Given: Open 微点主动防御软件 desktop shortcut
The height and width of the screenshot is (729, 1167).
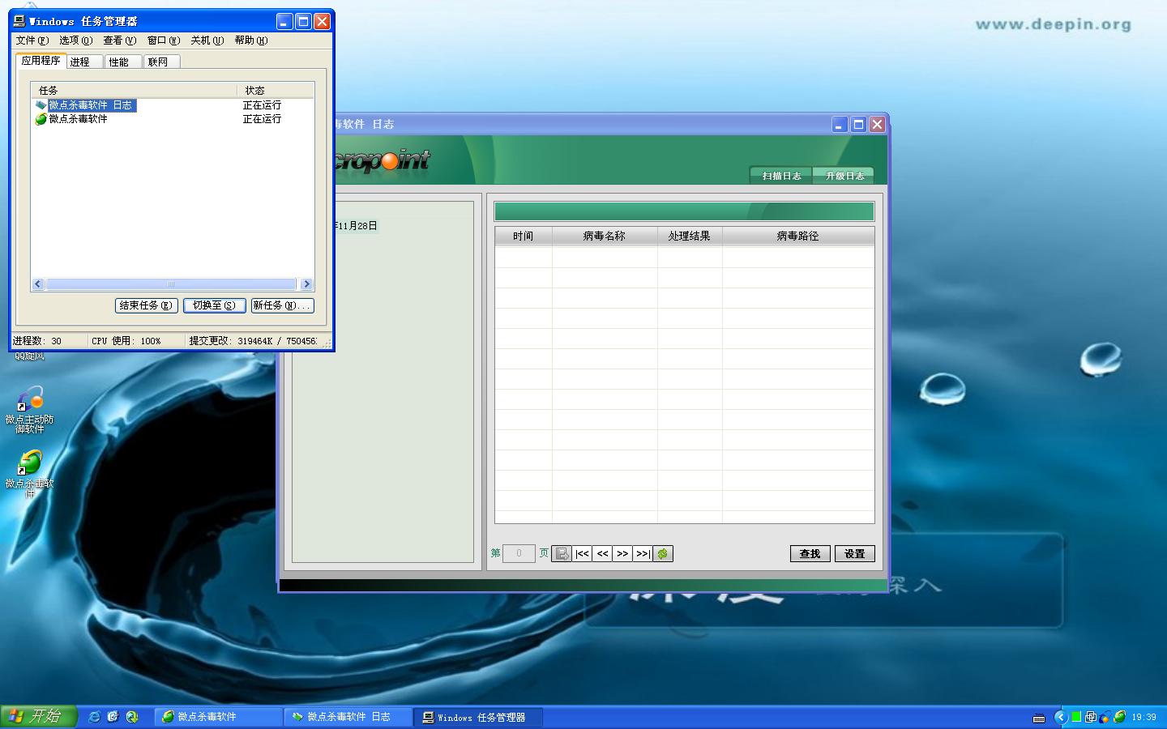Looking at the screenshot, I should pos(30,410).
